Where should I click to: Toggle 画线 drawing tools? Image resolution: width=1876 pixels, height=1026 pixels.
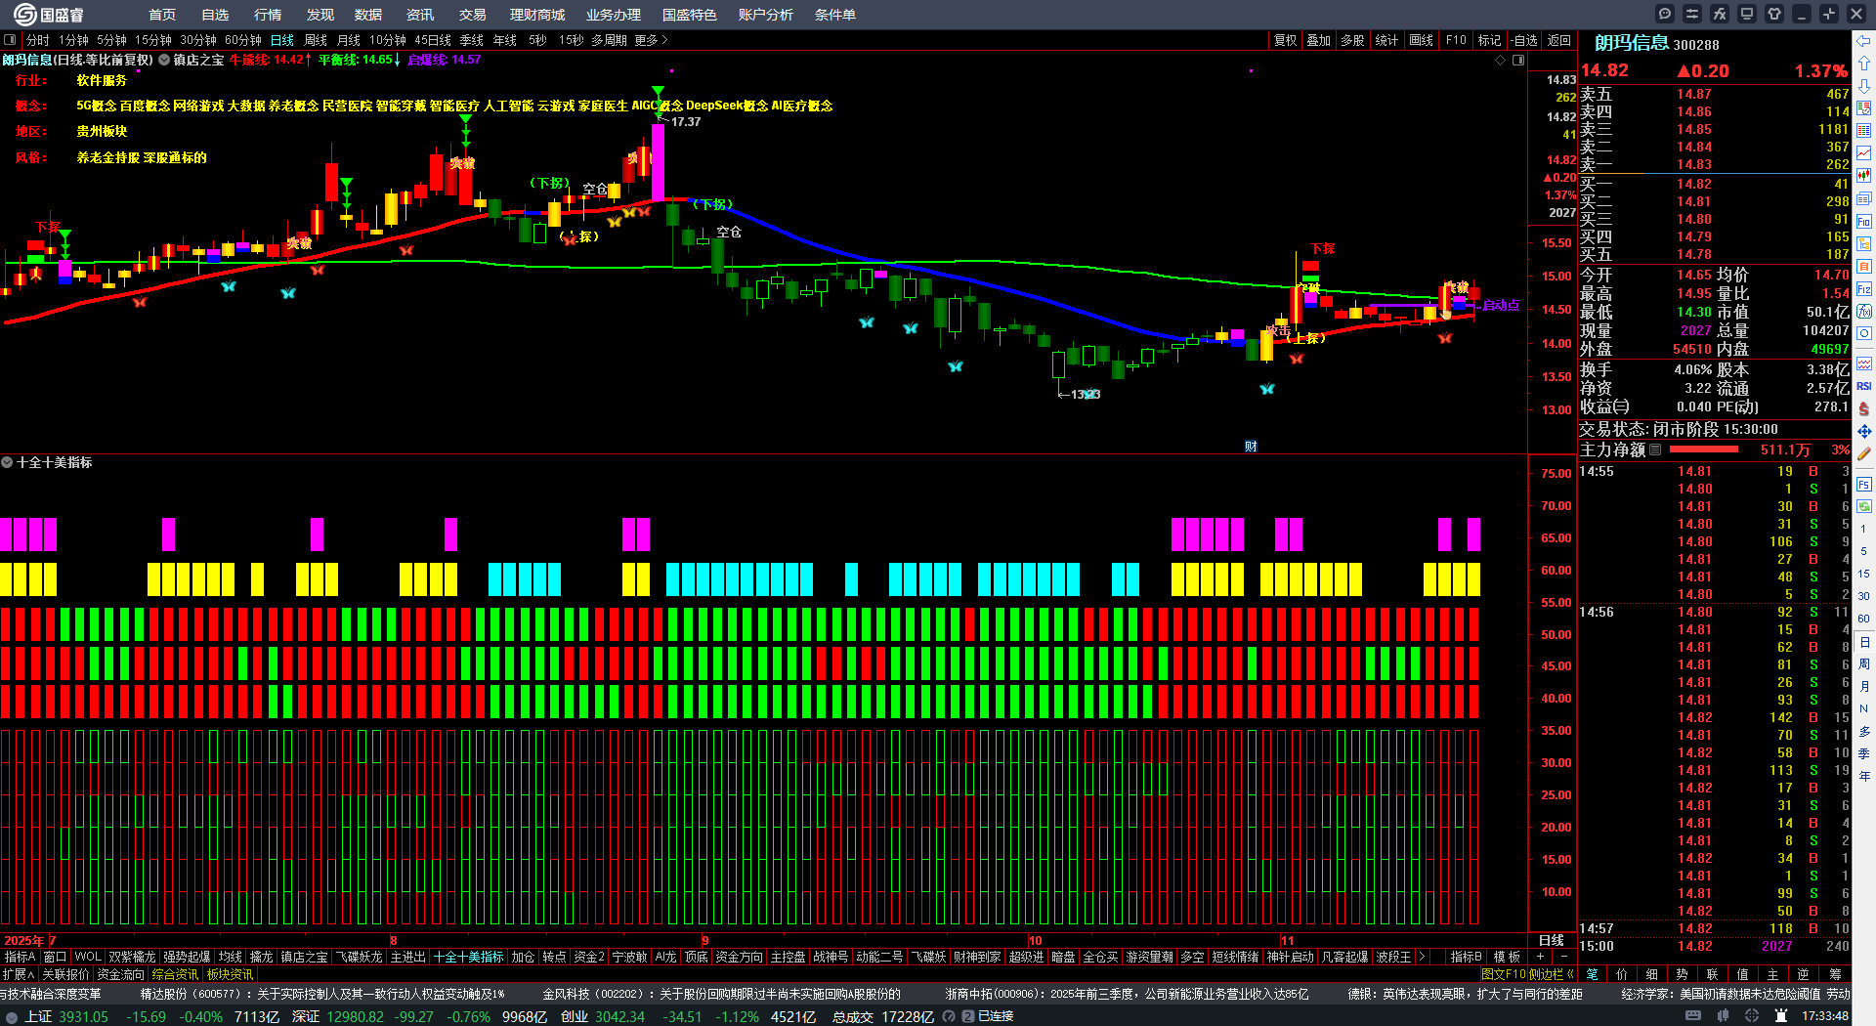(x=1422, y=40)
